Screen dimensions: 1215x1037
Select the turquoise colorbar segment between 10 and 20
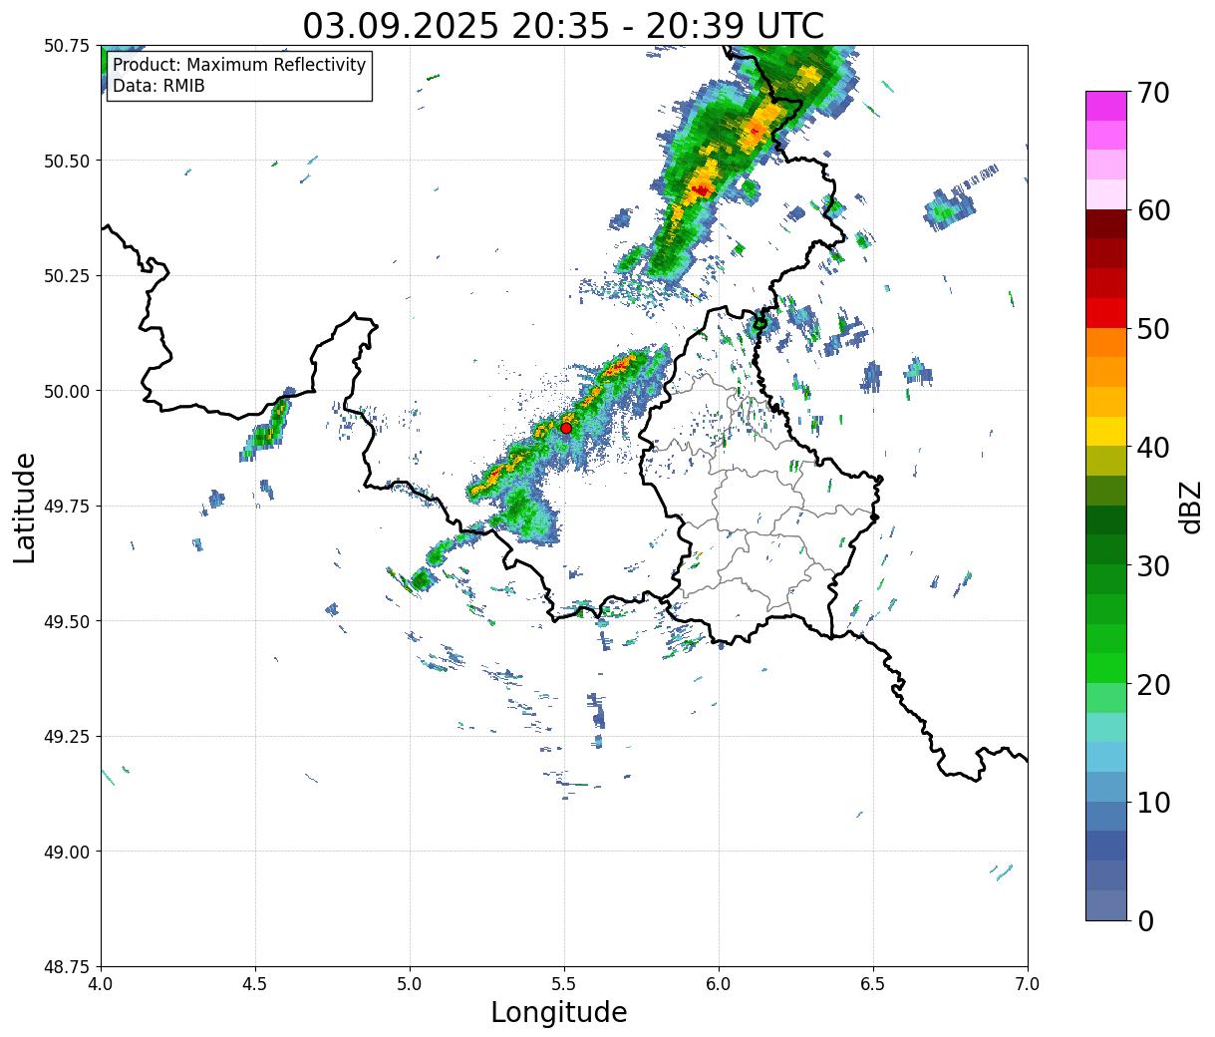[x=1106, y=728]
